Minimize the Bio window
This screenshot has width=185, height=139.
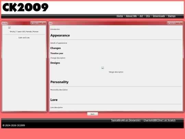(170, 23)
